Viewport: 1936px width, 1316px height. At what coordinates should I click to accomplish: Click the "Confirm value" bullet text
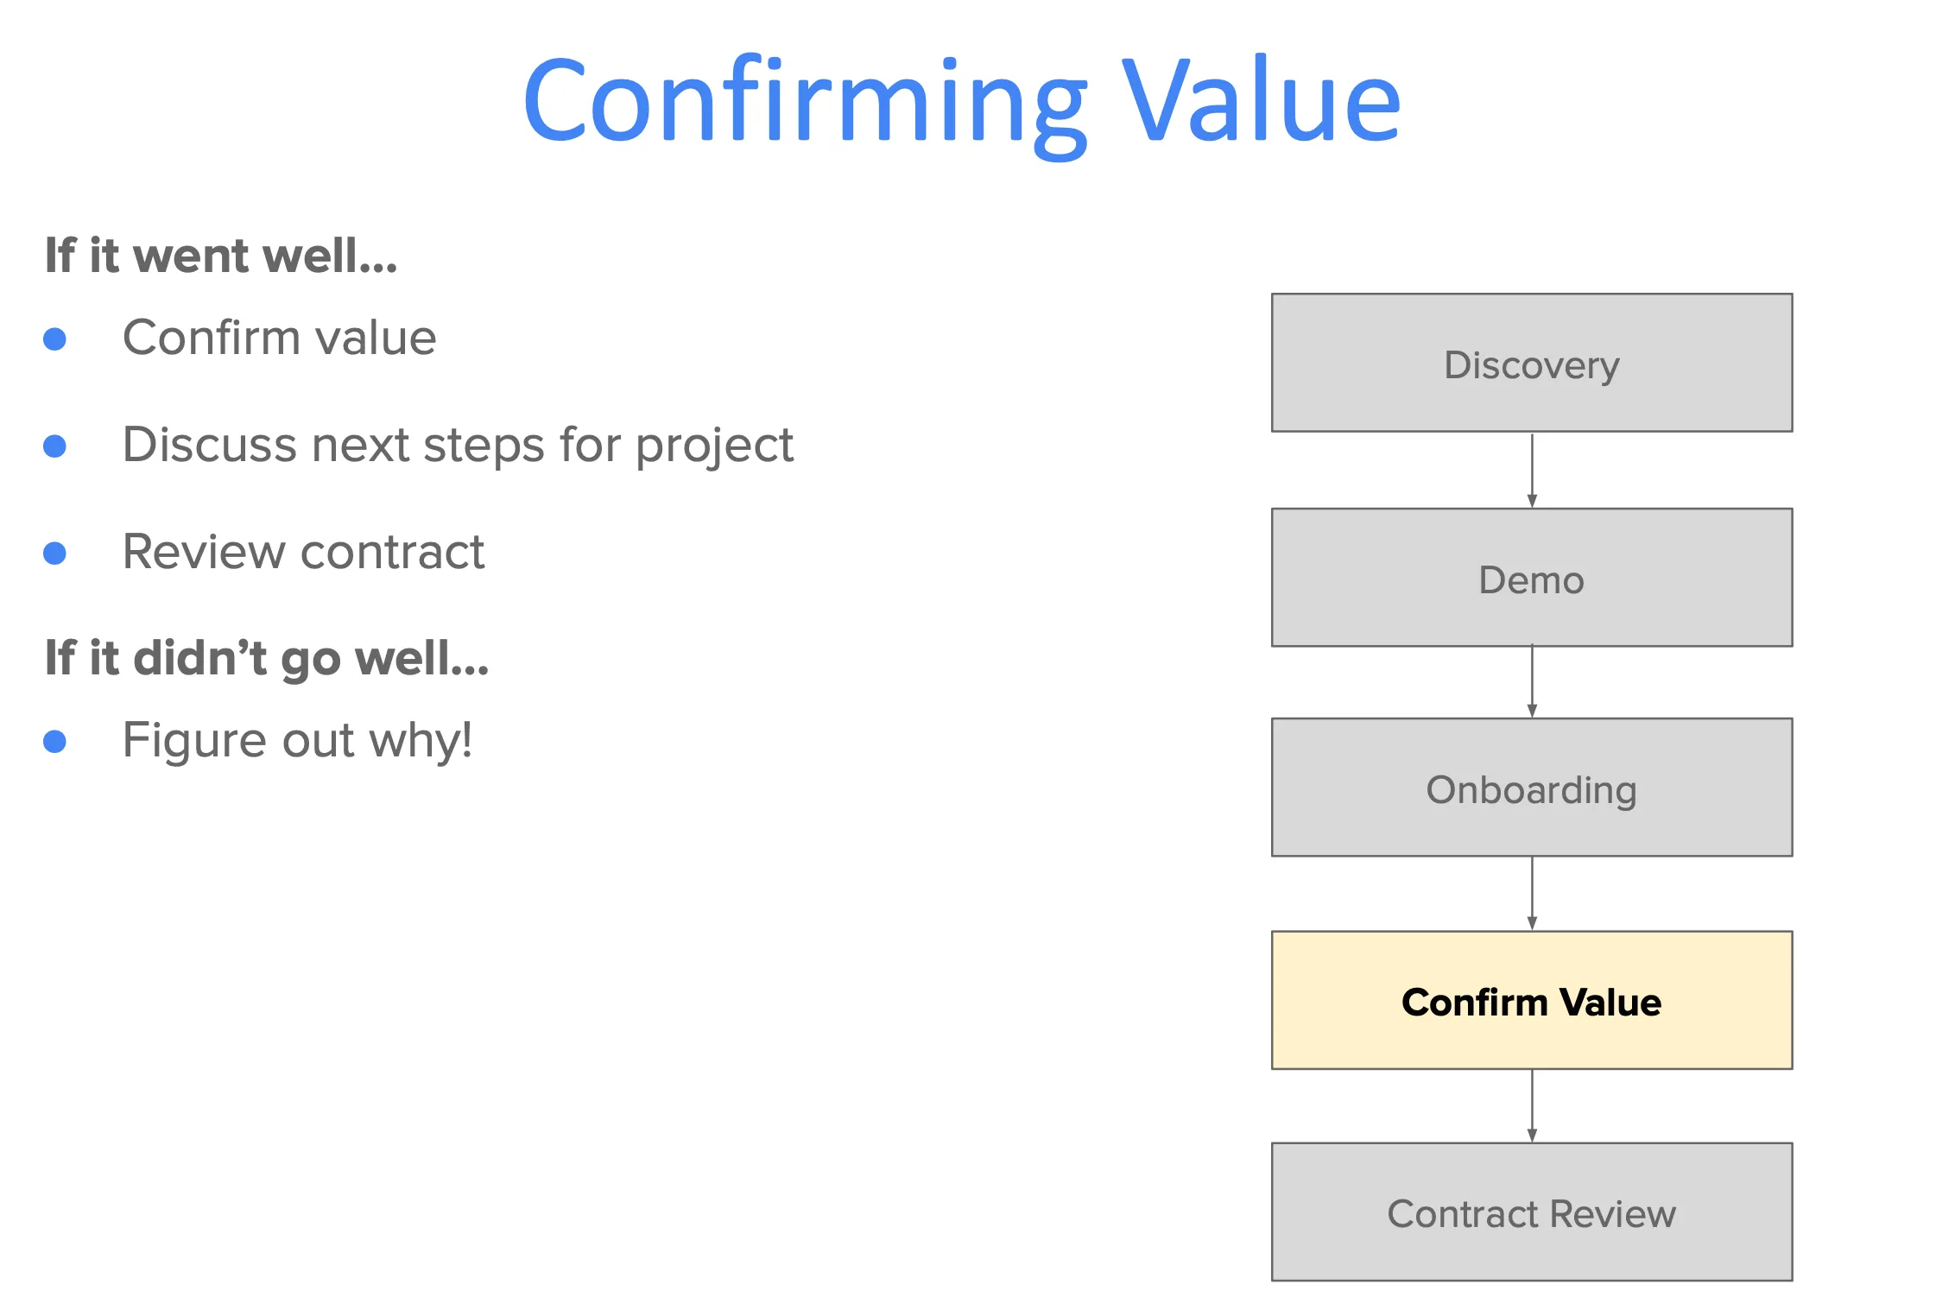tap(279, 338)
